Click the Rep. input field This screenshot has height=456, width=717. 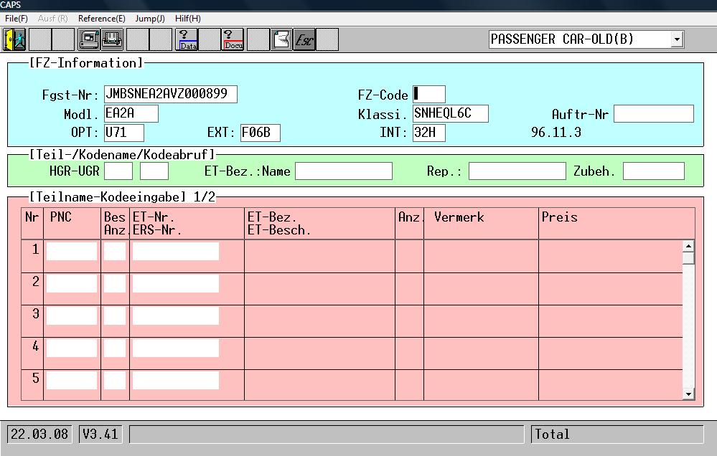[x=517, y=171]
